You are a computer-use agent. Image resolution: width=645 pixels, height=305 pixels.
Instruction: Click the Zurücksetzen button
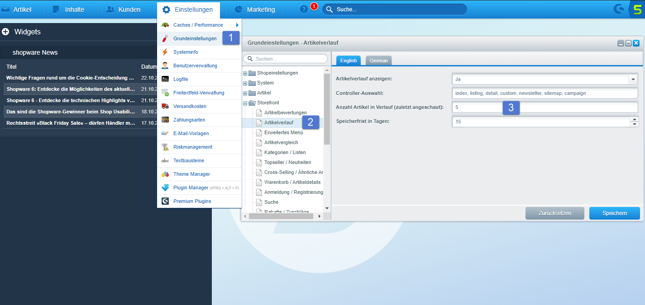pos(555,213)
